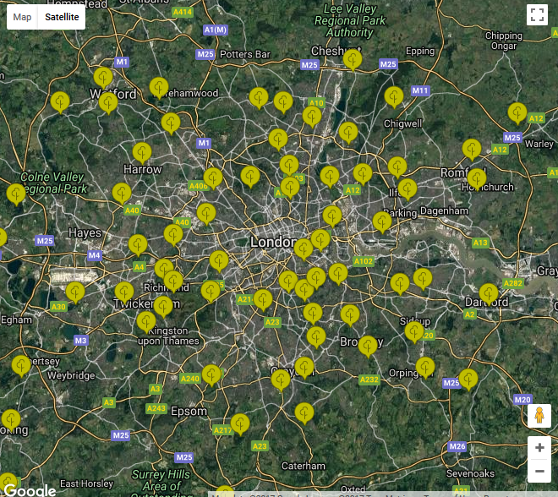
Task: Toggle fullscreen map view
Action: 537,14
